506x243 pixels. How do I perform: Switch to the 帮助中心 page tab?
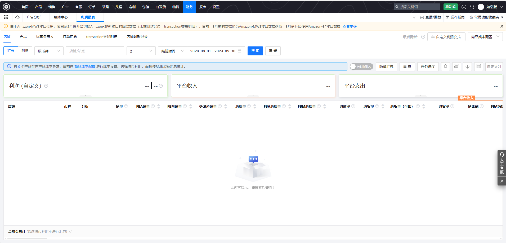[61, 17]
